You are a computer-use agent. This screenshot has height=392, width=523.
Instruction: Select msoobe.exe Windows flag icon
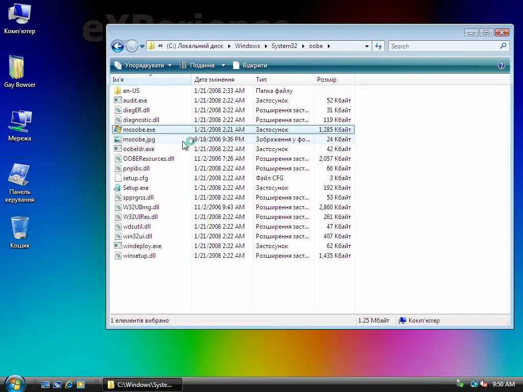pyautogui.click(x=117, y=129)
